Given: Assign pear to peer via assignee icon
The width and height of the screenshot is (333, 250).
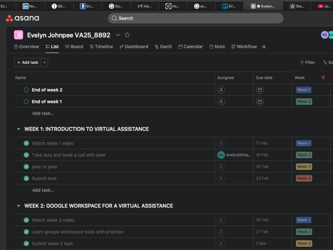Looking at the screenshot, I should click(x=221, y=167).
